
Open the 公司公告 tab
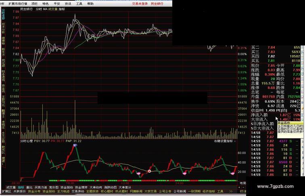[165, 192]
